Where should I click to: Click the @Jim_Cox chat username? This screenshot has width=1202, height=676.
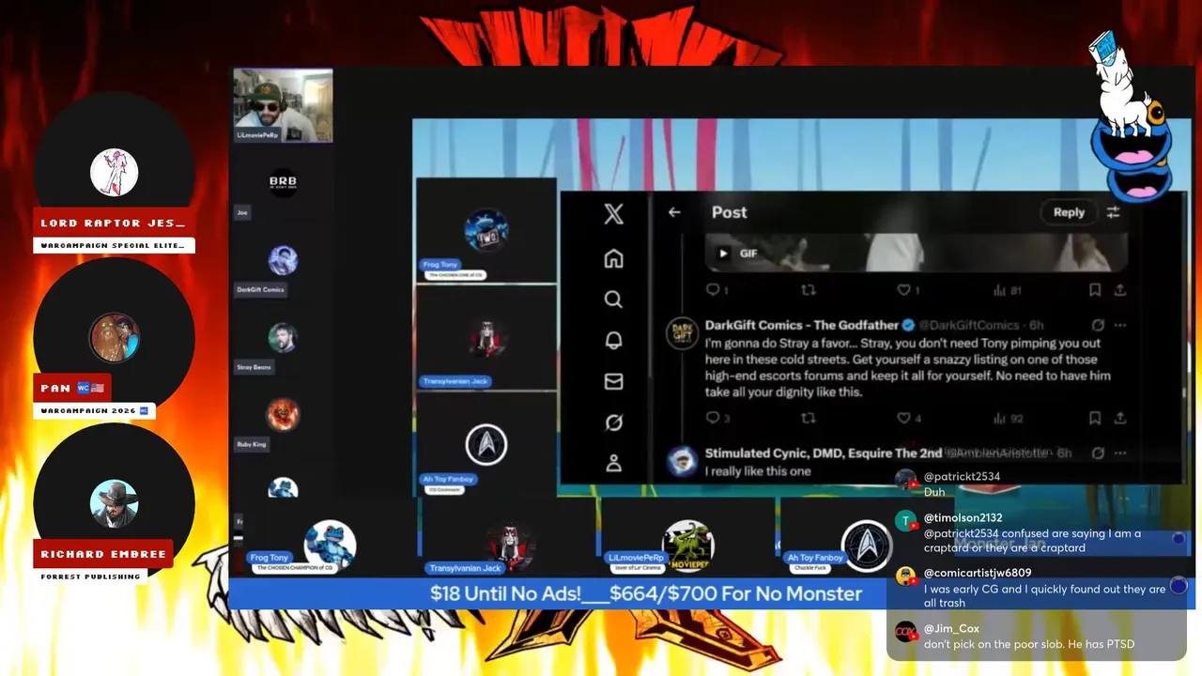pos(949,629)
